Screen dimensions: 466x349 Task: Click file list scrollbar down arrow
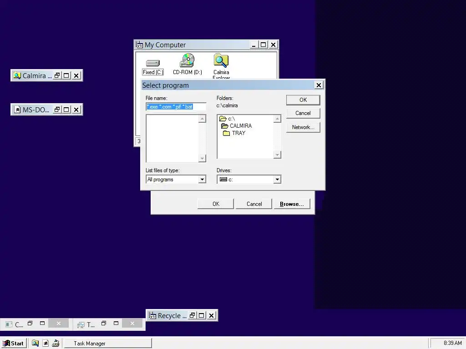click(x=203, y=158)
